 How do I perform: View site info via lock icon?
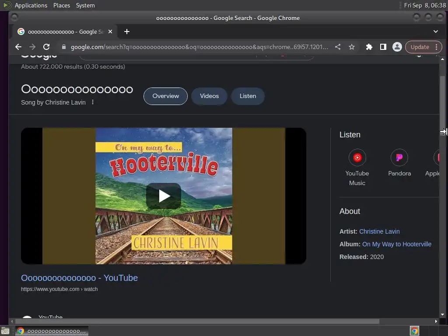coord(64,47)
